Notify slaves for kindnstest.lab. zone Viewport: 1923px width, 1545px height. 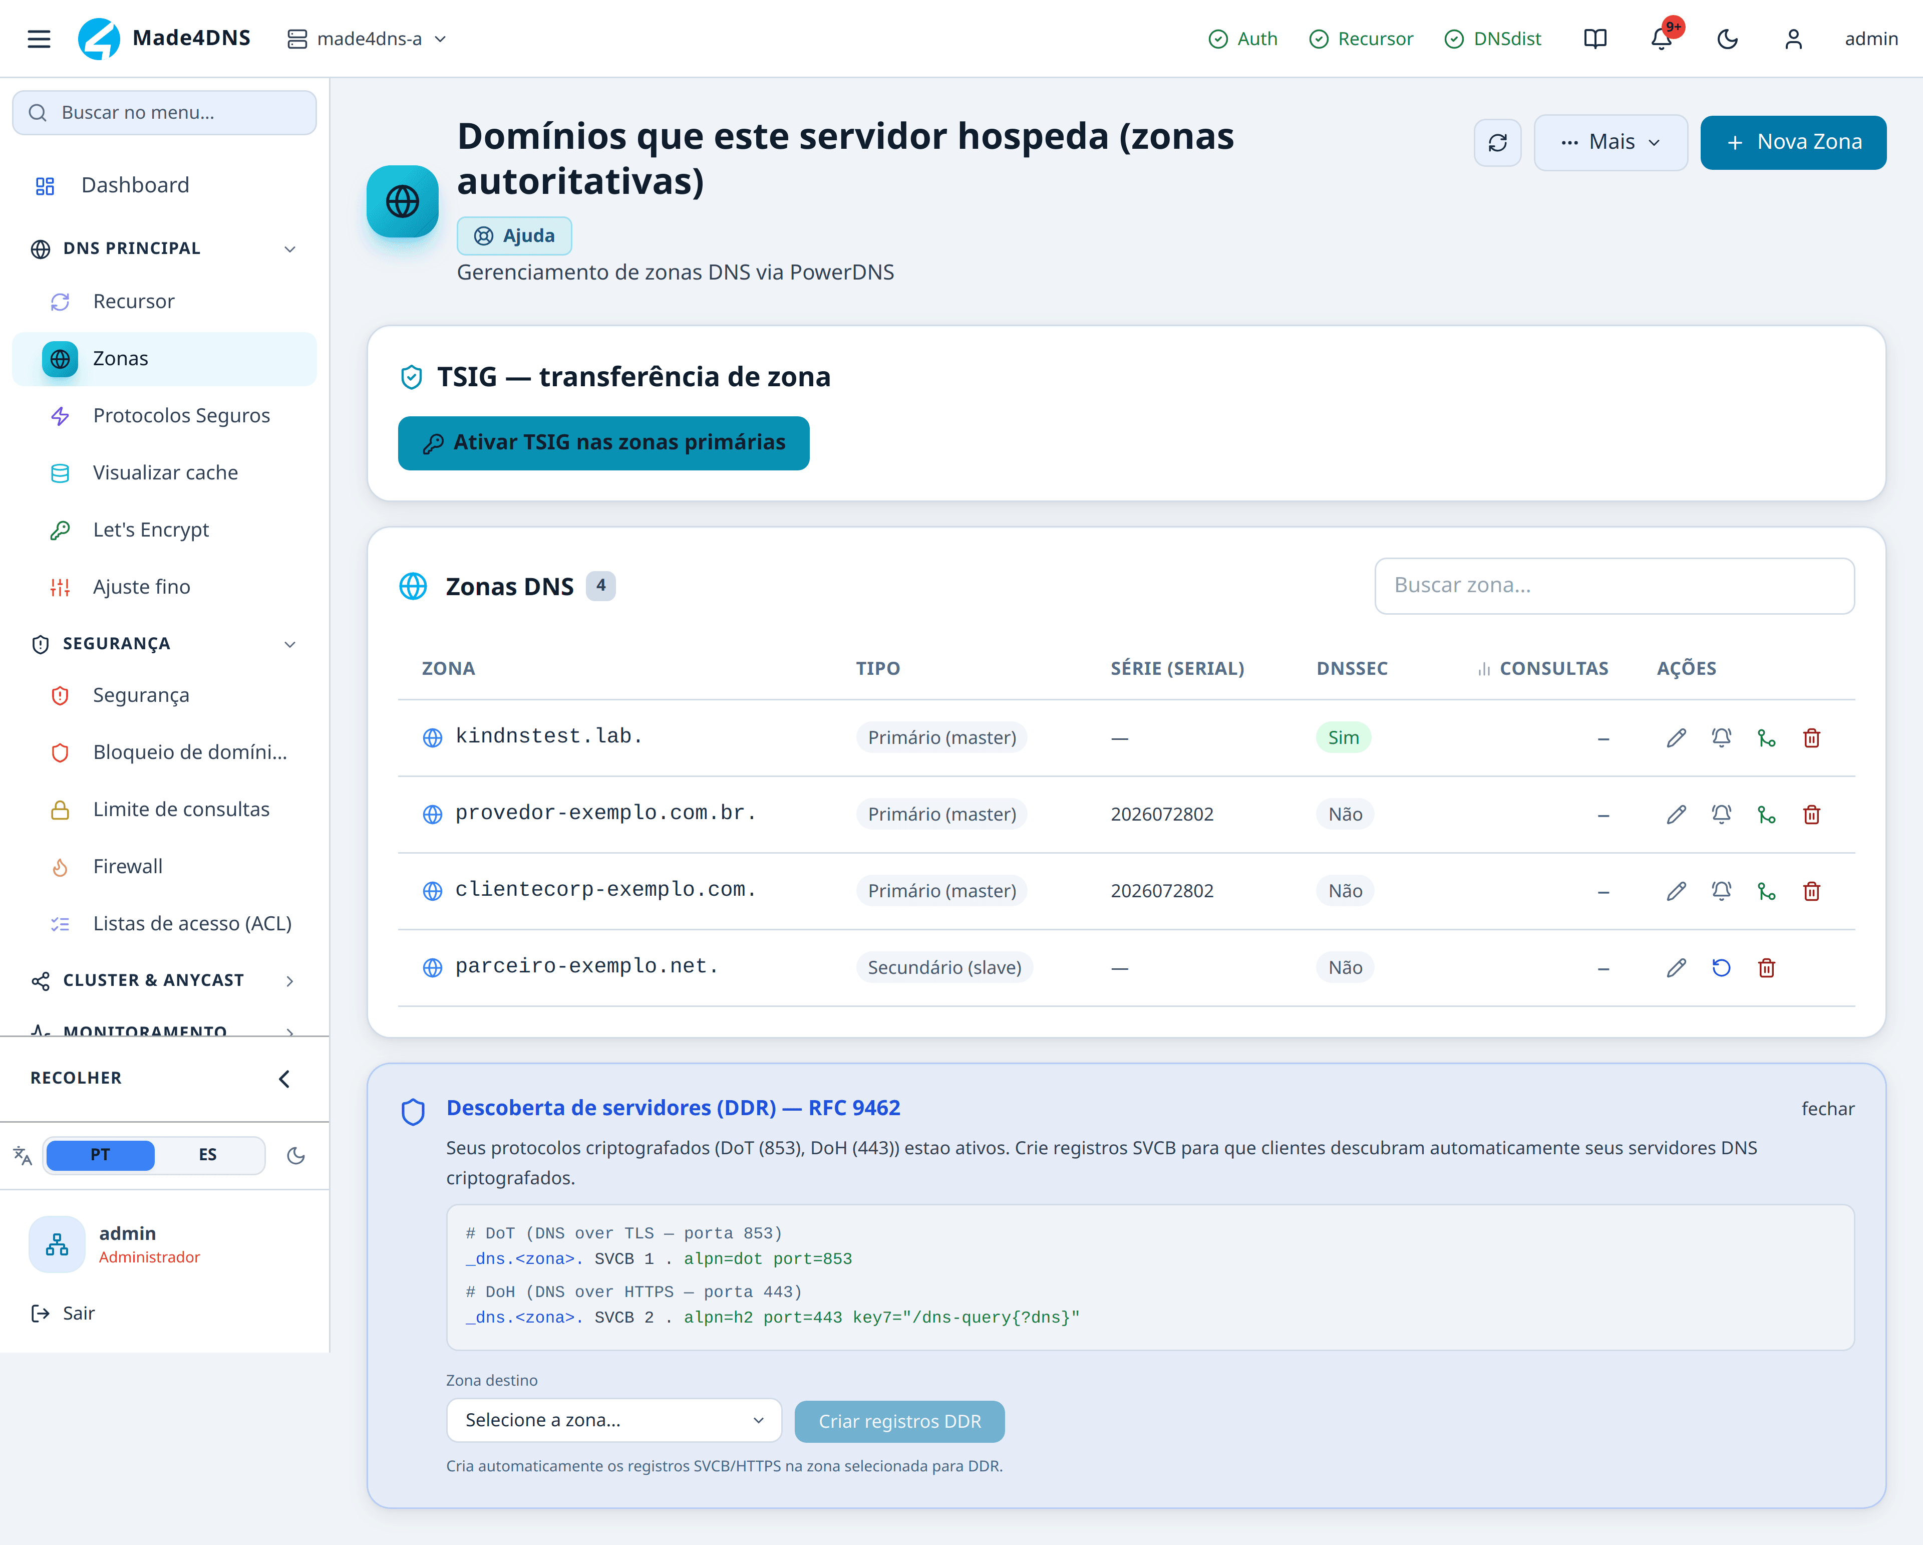point(1721,738)
